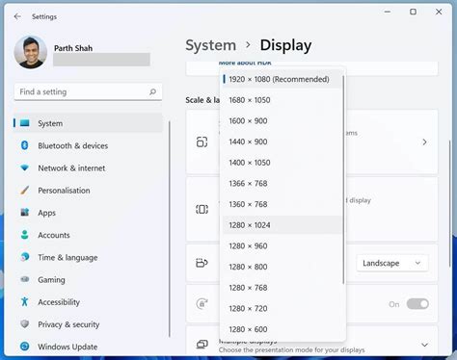Close the Settings window
This screenshot has width=457, height=360.
[x=439, y=12]
